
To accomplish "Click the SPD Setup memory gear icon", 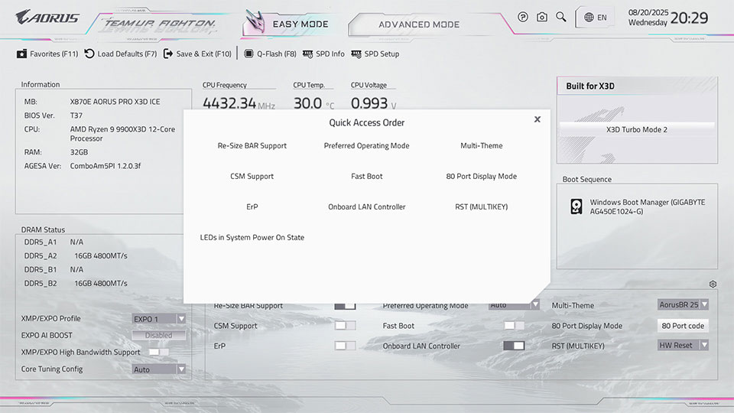I will pos(356,54).
